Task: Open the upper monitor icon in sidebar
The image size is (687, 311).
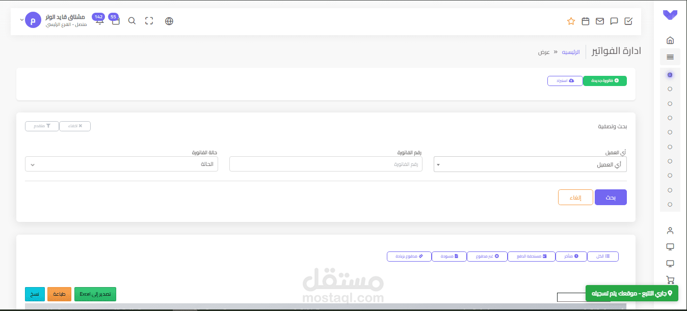Action: click(670, 247)
